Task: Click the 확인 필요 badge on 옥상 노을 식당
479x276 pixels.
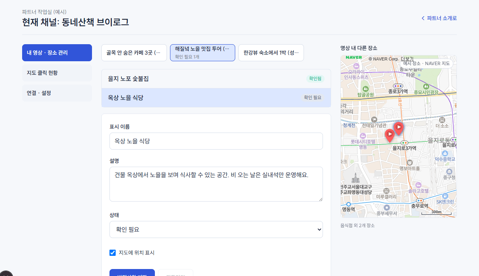Action: click(312, 98)
